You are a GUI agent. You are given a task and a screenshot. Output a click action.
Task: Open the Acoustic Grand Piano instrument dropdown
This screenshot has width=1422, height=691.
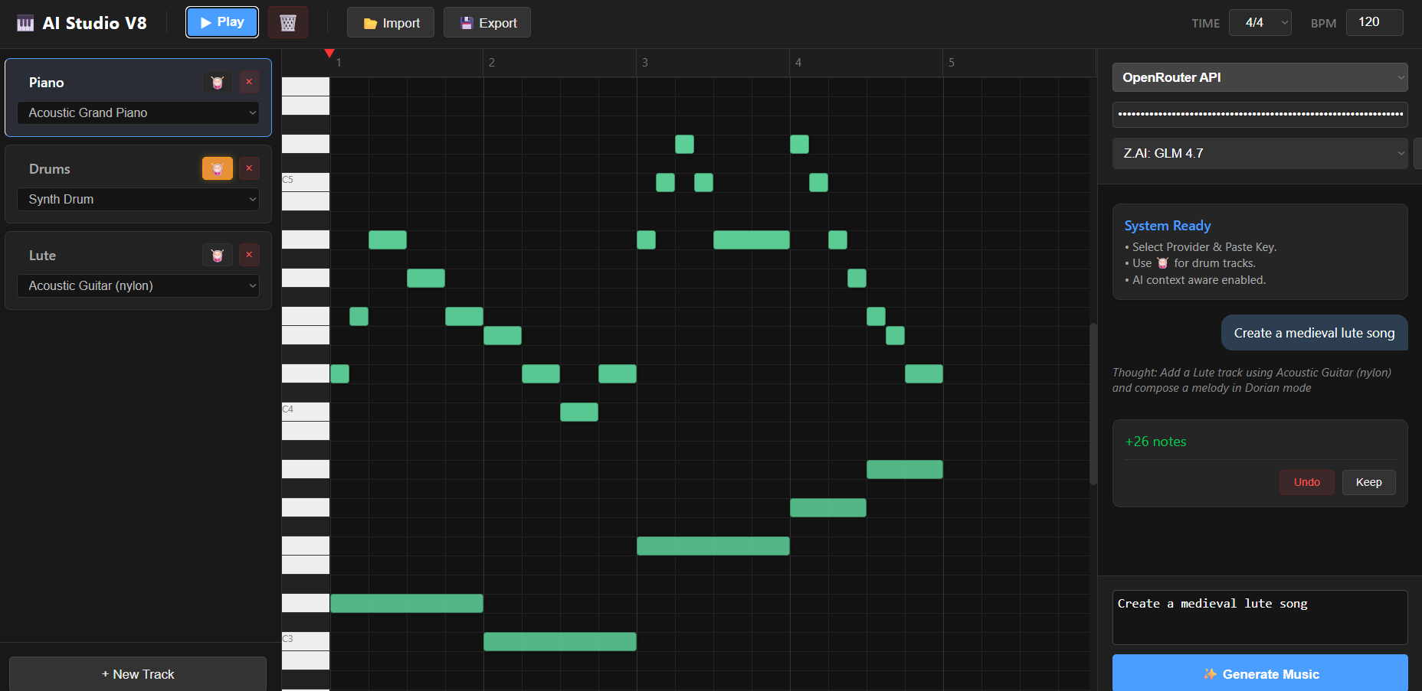[x=139, y=113]
